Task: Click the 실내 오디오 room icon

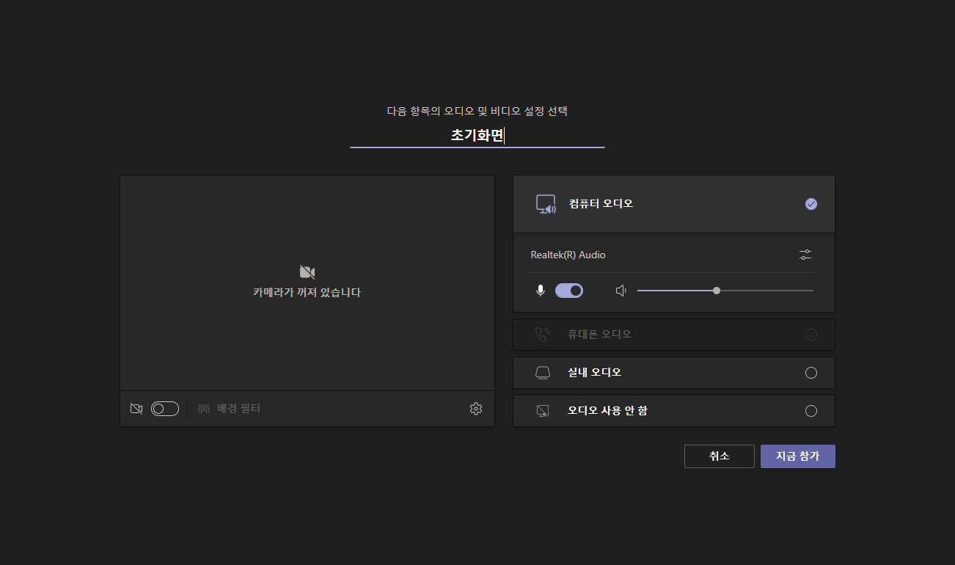Action: (x=542, y=372)
